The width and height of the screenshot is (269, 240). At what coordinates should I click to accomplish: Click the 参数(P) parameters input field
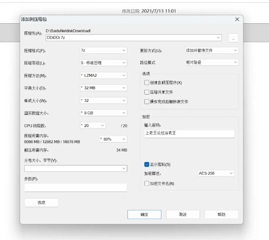pyautogui.click(x=76, y=188)
